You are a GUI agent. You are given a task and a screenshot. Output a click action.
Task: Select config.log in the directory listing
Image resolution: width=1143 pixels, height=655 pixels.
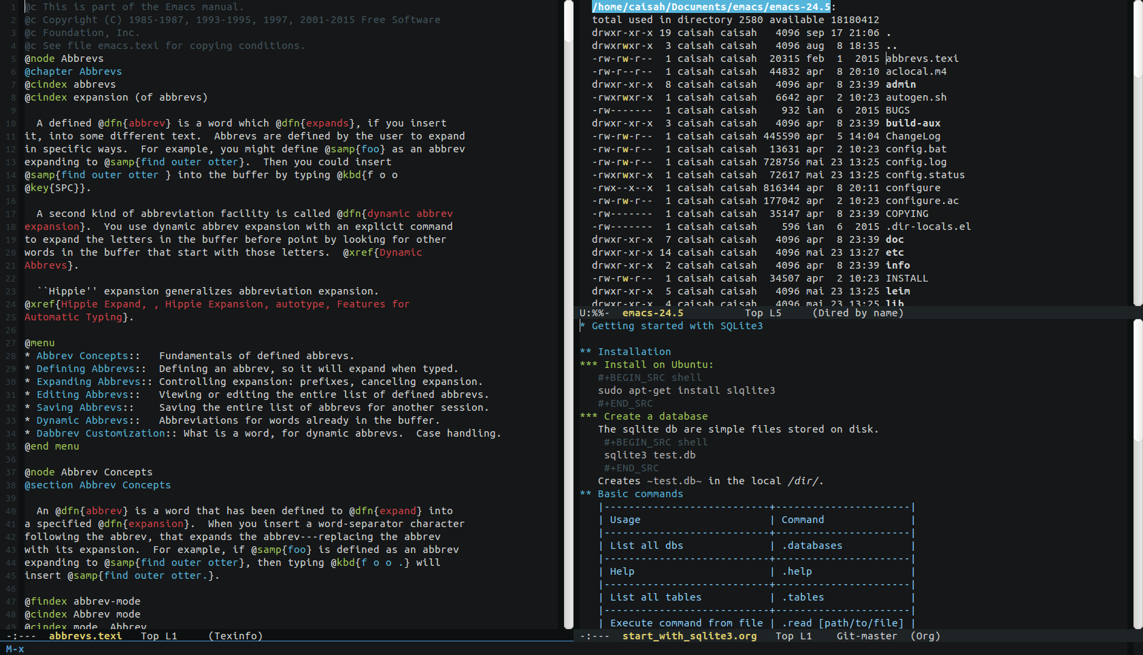916,162
